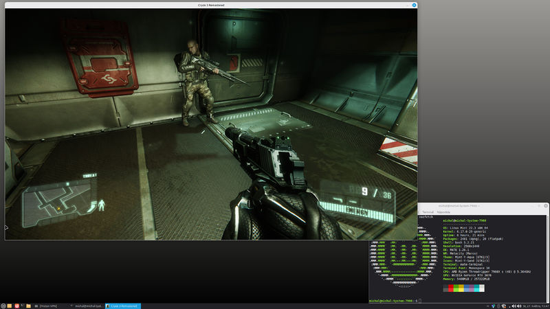Open the folder icon beside the terminal launcher

pos(28,306)
